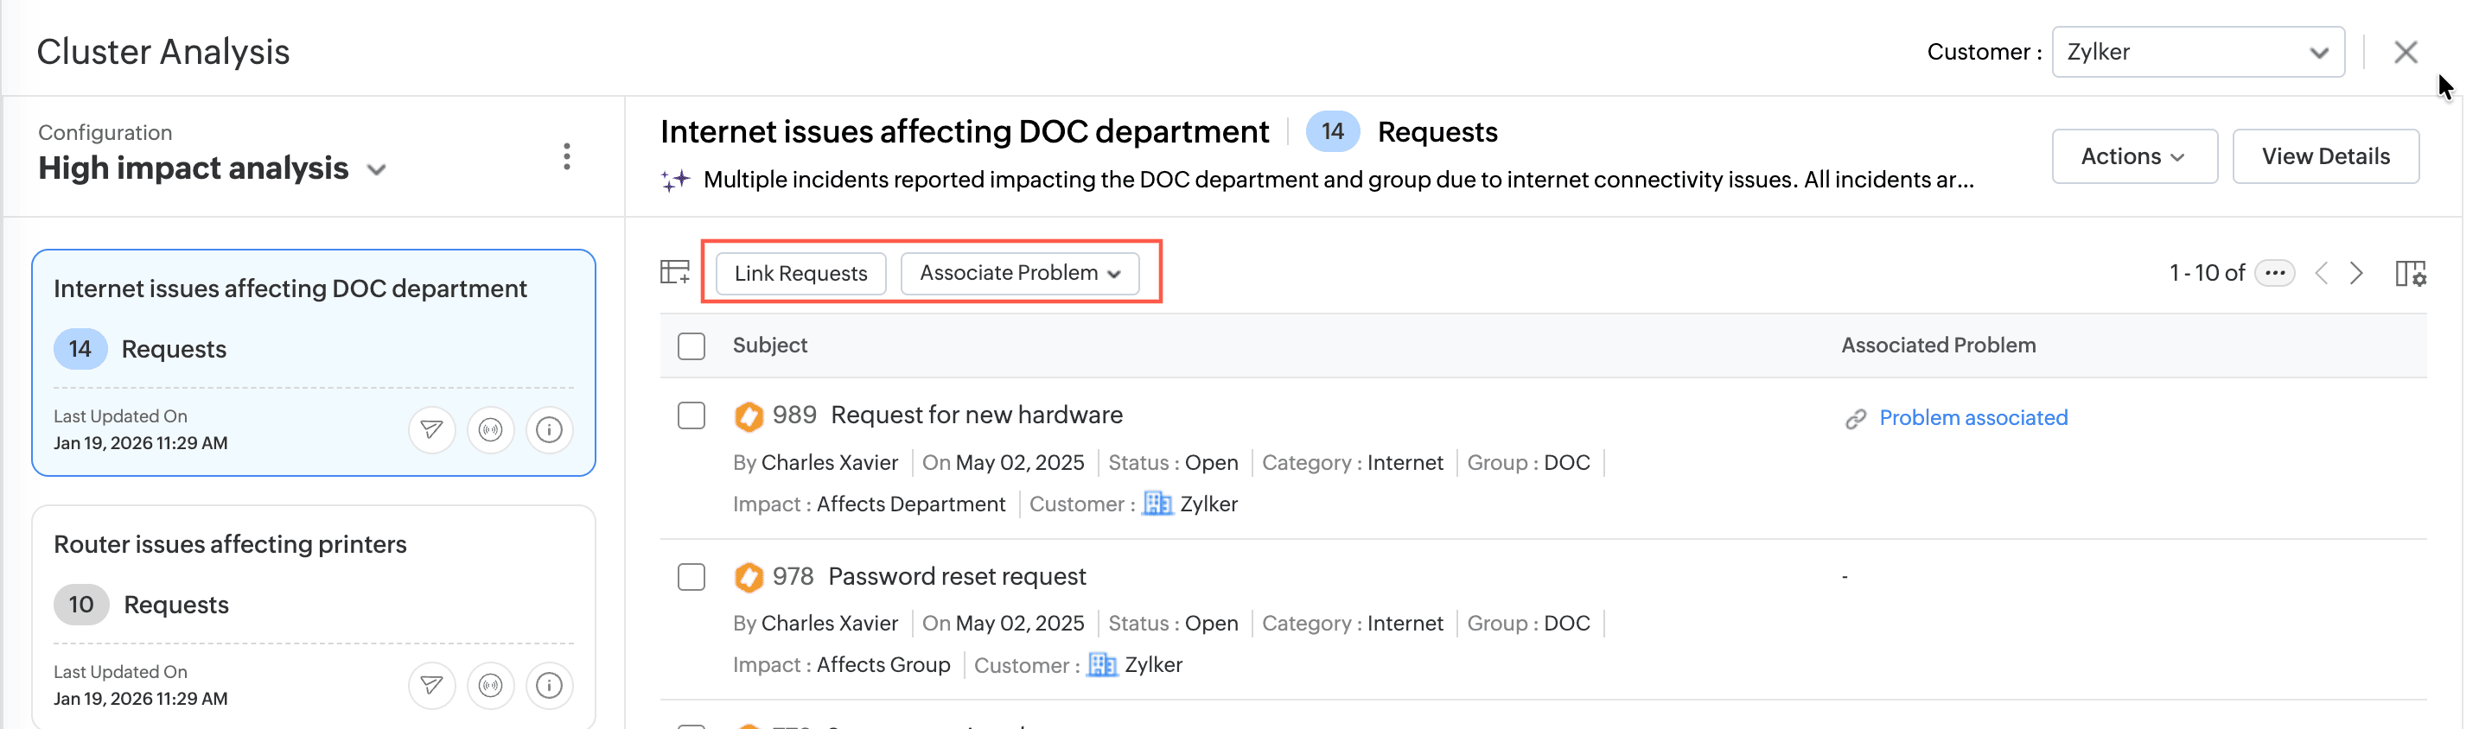This screenshot has width=2479, height=729.
Task: Open column settings icon at table right
Action: [x=2410, y=273]
